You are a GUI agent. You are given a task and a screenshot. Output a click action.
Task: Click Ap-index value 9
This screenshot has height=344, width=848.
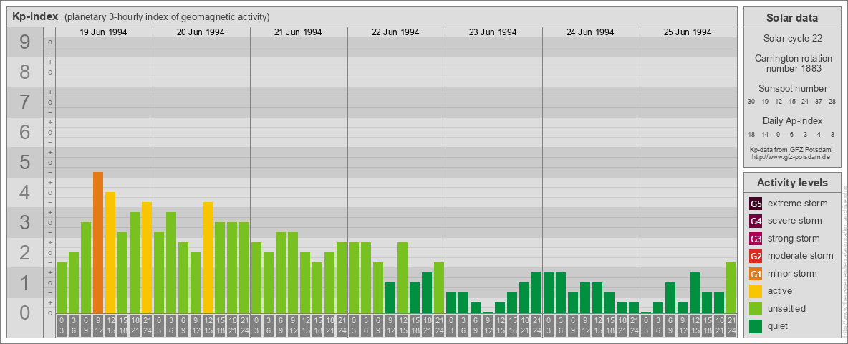(779, 134)
